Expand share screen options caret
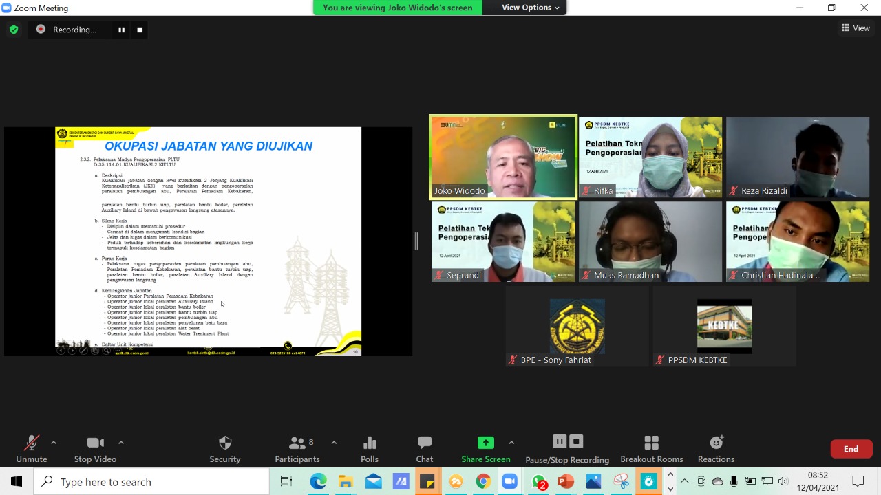 click(511, 443)
